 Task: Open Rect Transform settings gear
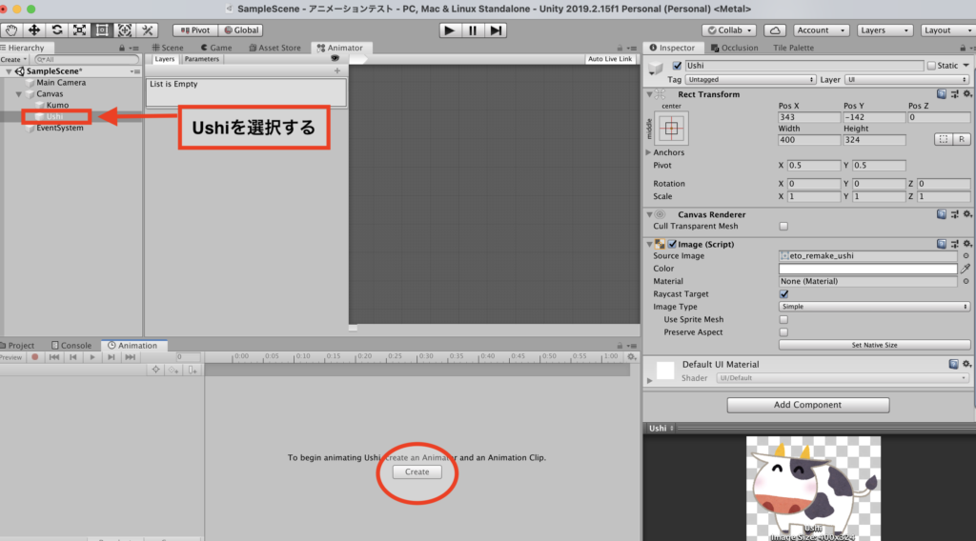click(966, 94)
